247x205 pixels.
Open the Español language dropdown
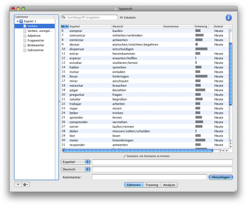(75, 162)
